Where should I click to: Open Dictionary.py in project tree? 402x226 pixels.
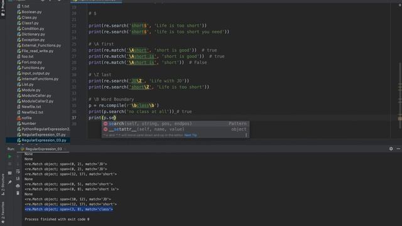click(33, 34)
